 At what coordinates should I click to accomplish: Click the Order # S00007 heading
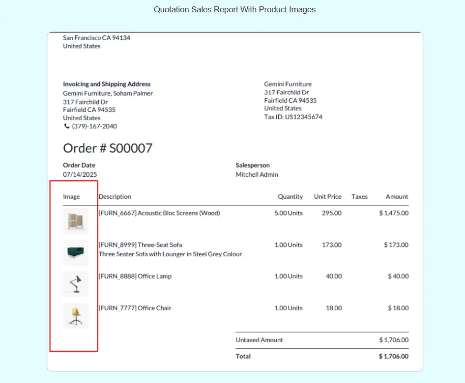[108, 148]
